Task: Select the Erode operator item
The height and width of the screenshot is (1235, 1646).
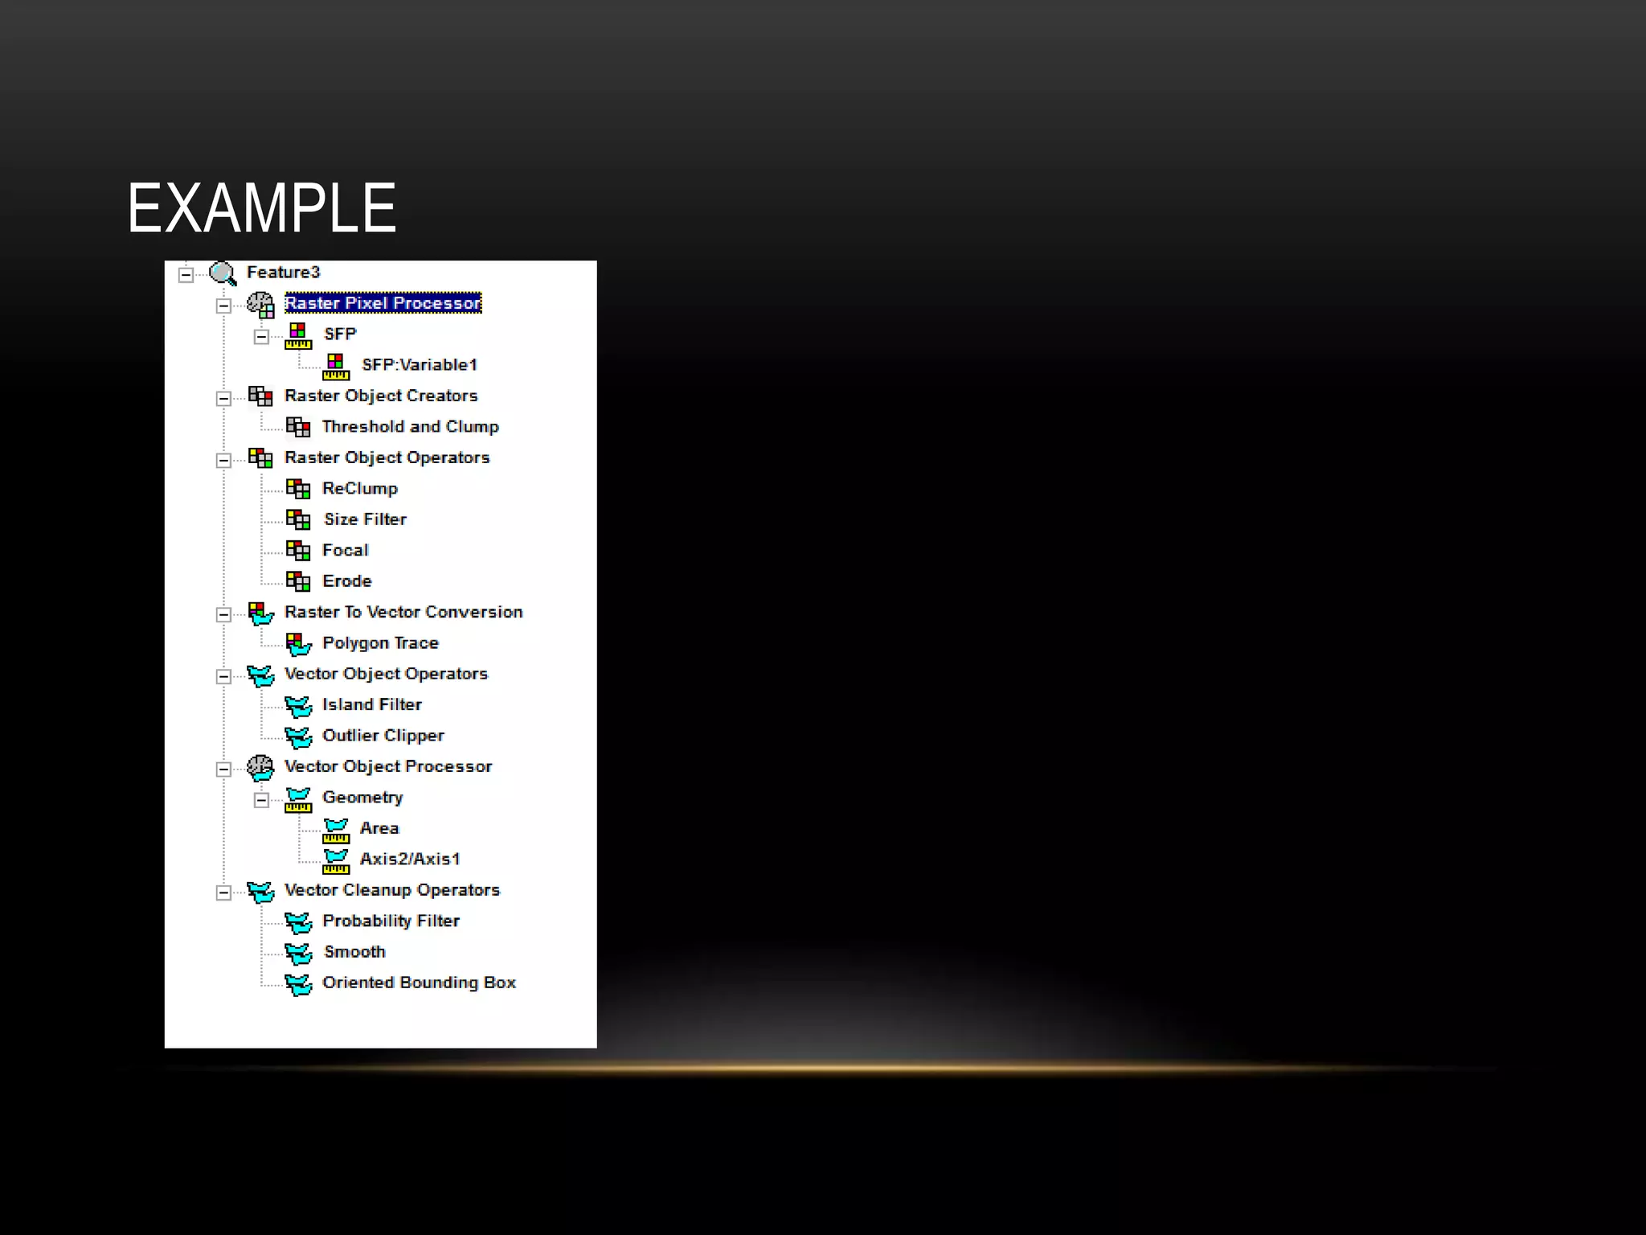Action: pyautogui.click(x=346, y=581)
